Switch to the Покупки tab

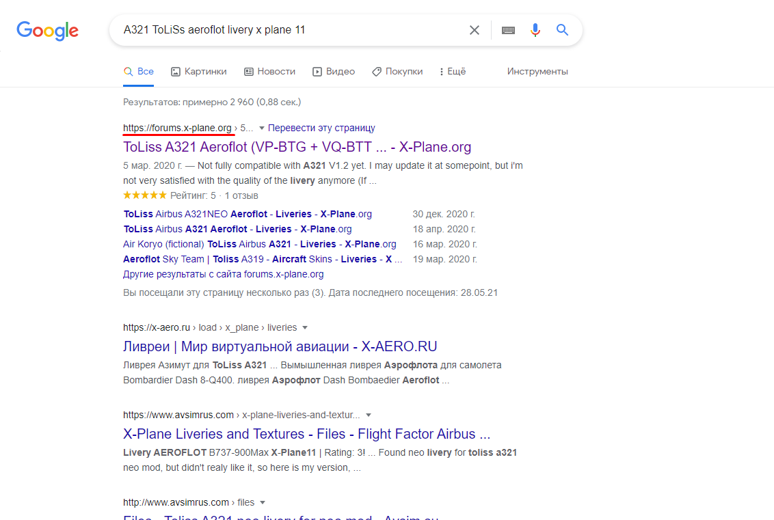[397, 72]
